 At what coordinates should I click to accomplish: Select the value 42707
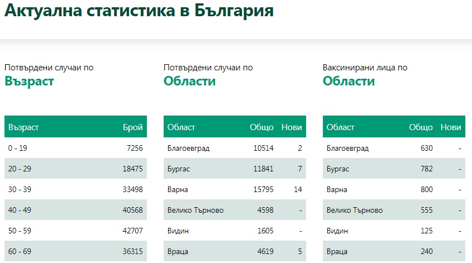(x=133, y=231)
